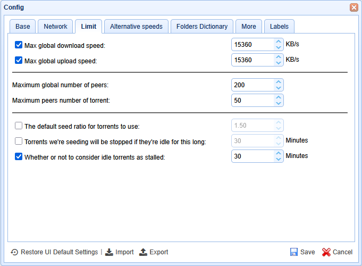Increase maximum global number of peers
This screenshot has width=362, height=266.
point(278,82)
